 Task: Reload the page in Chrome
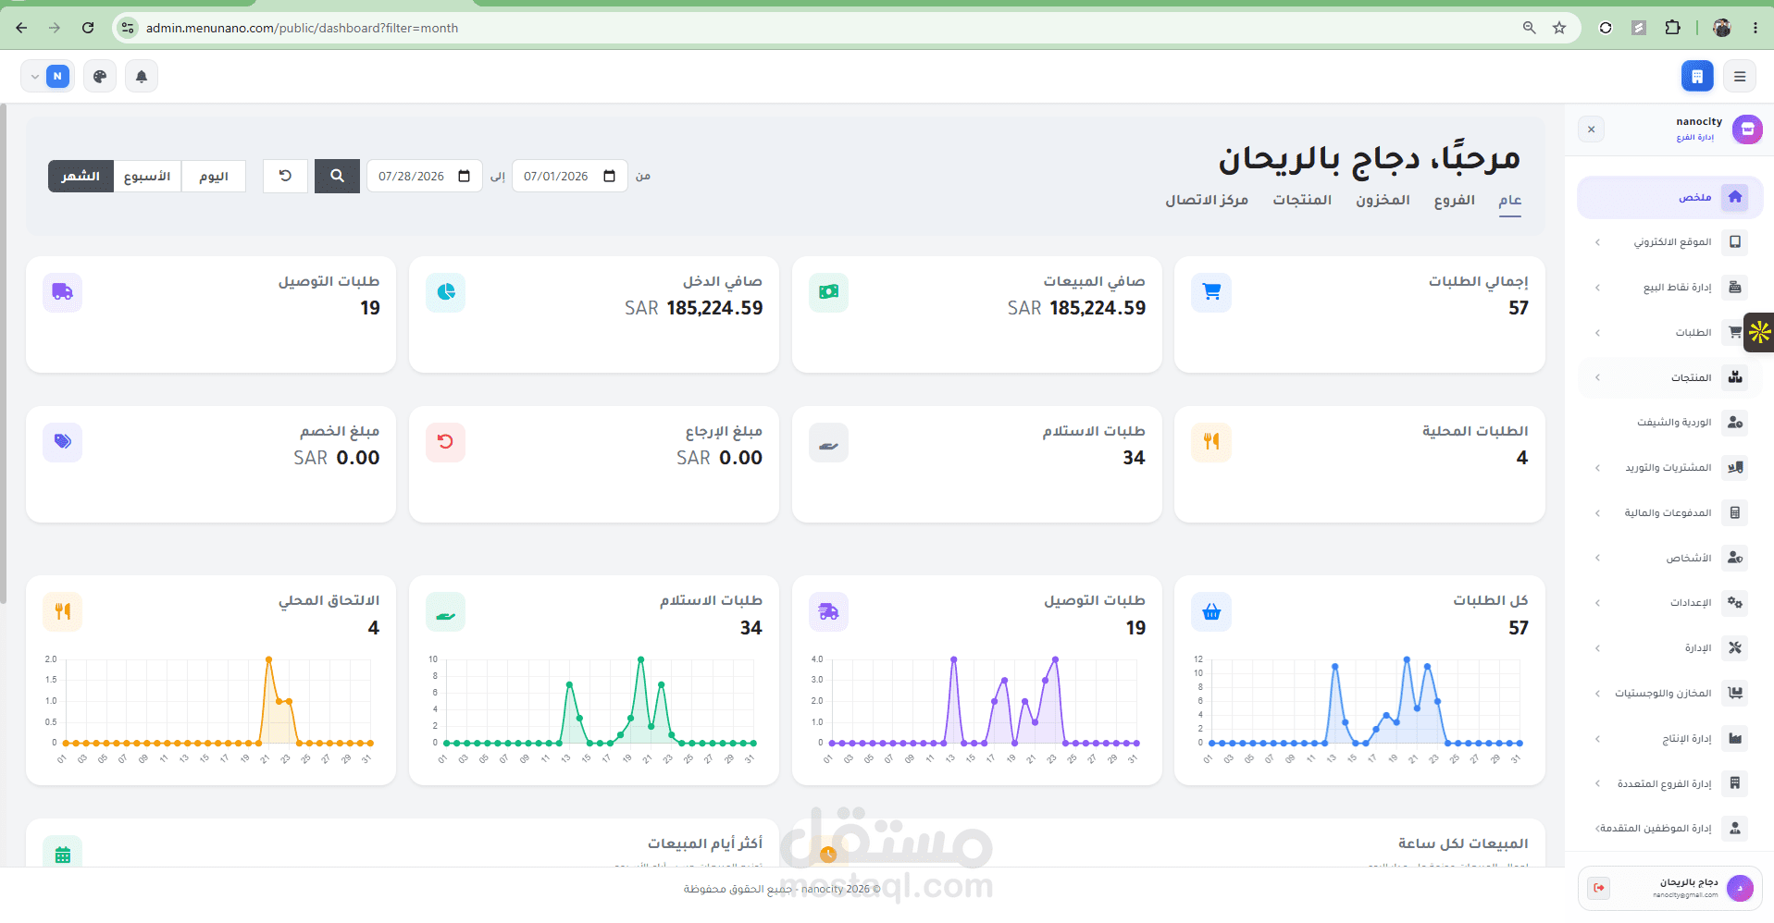[88, 28]
